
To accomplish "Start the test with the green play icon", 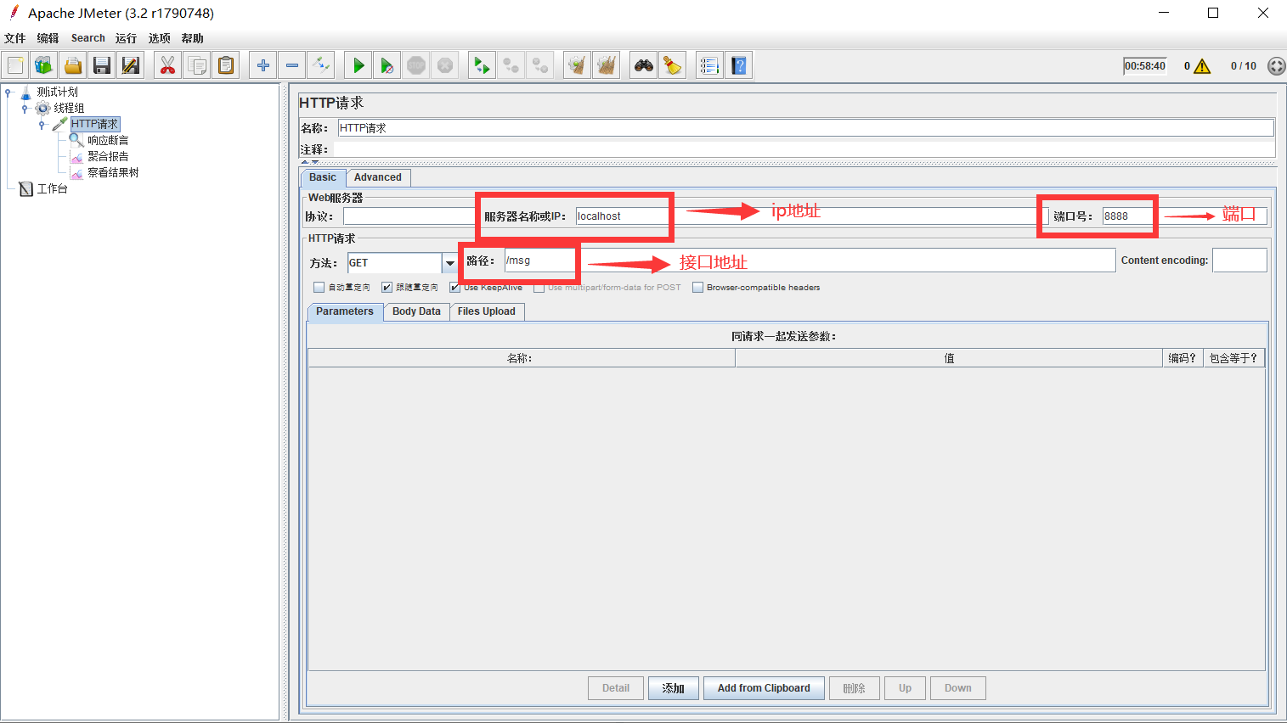I will tap(358, 65).
